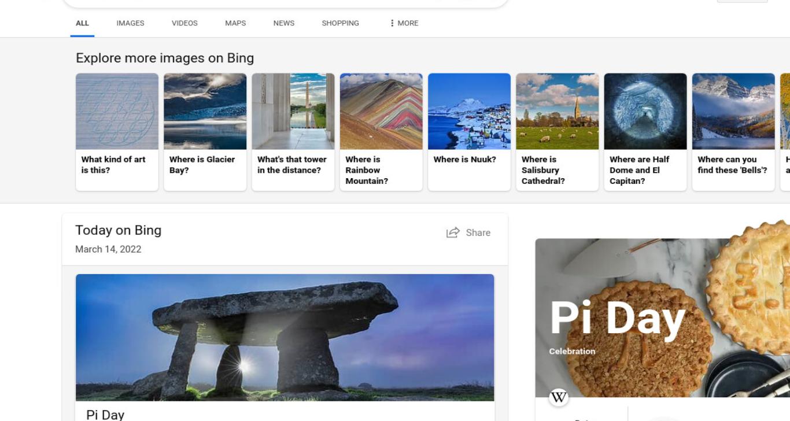Click the Pi Day title under the dolmen image
The image size is (790, 421).
[x=105, y=415]
